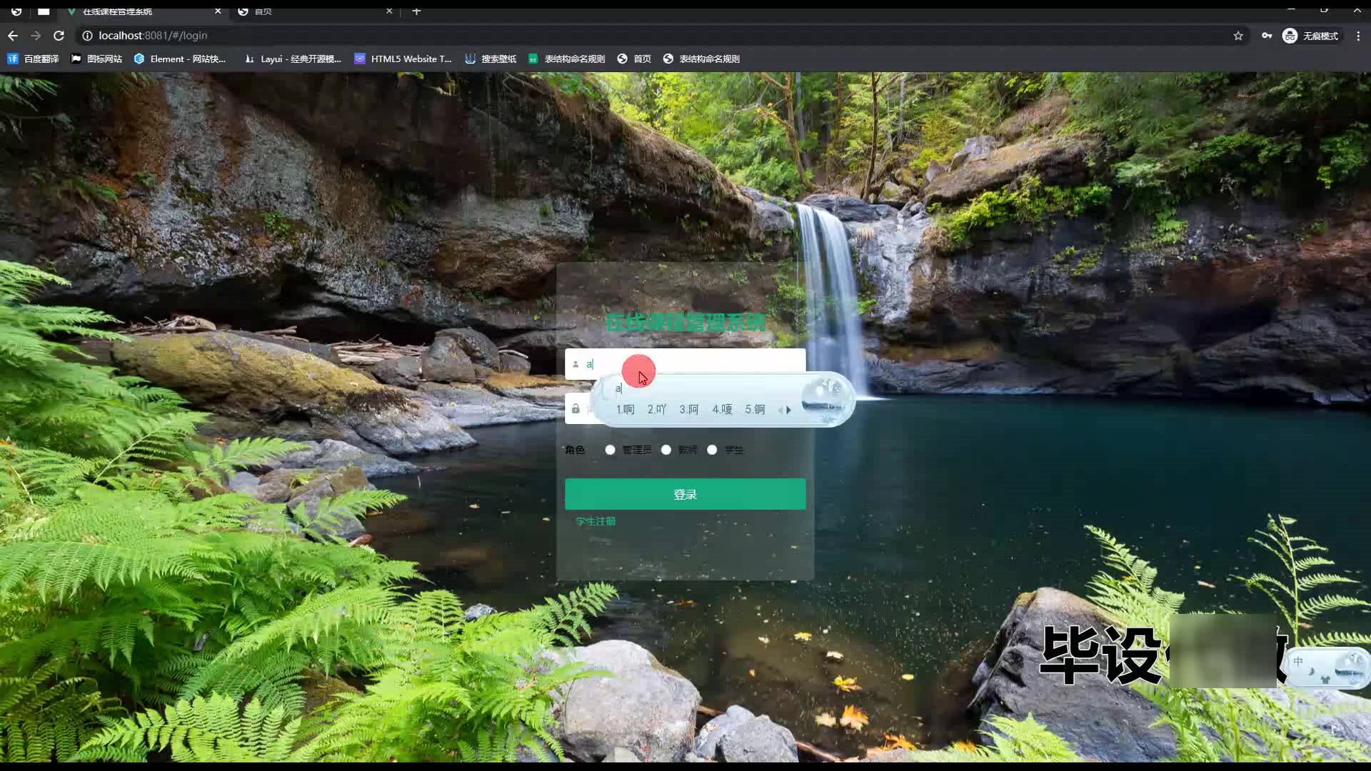This screenshot has width=1371, height=771.
Task: Choose IME candidate 1.啊
Action: click(x=626, y=409)
